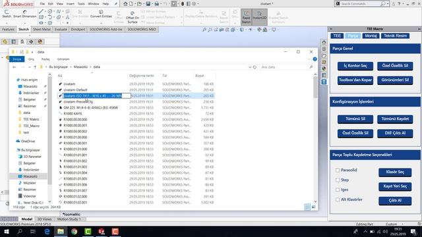The image size is (422, 237).
Task: Click the Kayıt Yeri Seç button
Action: tap(395, 186)
